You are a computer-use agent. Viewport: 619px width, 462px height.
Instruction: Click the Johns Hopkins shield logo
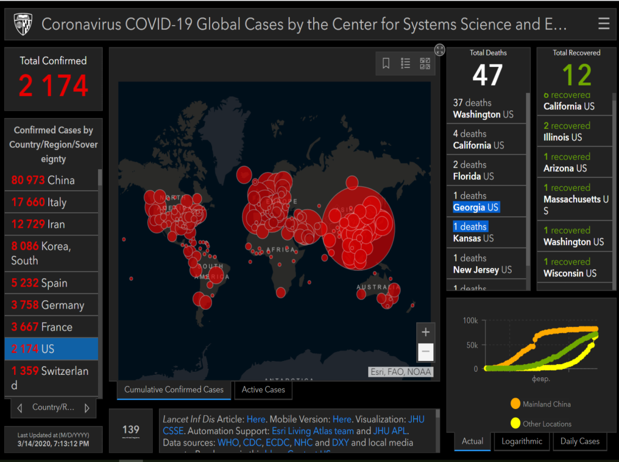[23, 24]
